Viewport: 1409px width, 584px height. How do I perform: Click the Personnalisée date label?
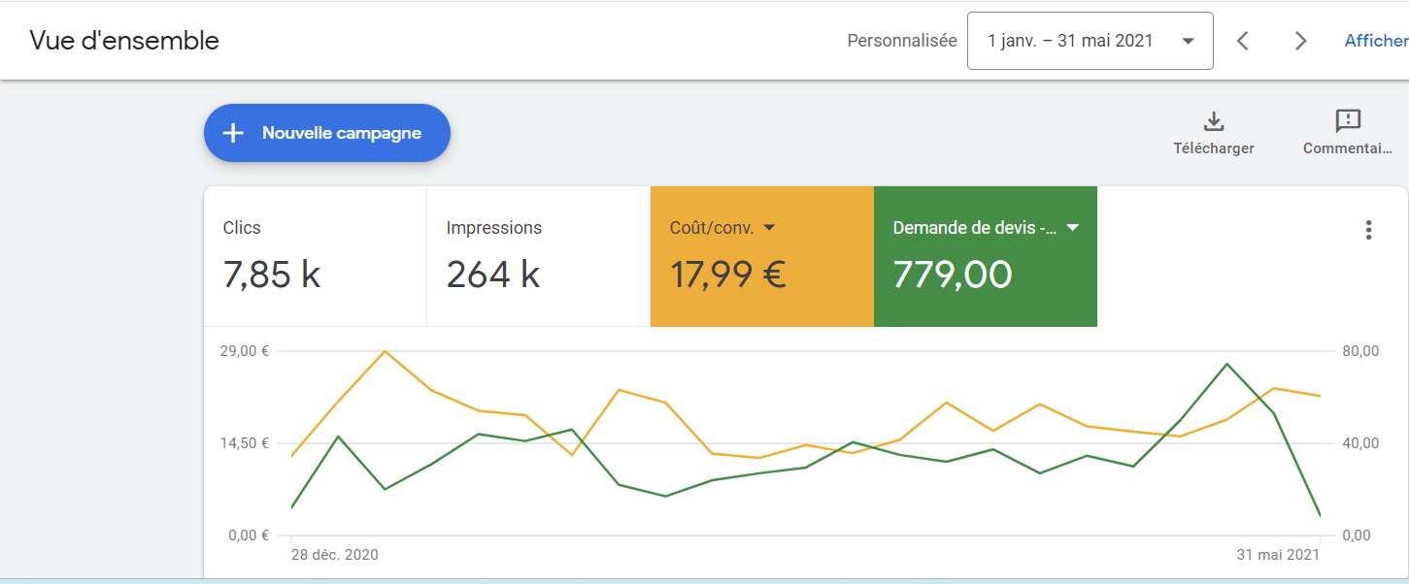[x=901, y=40]
